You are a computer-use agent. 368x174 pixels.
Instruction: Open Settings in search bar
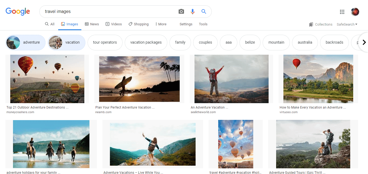(186, 24)
